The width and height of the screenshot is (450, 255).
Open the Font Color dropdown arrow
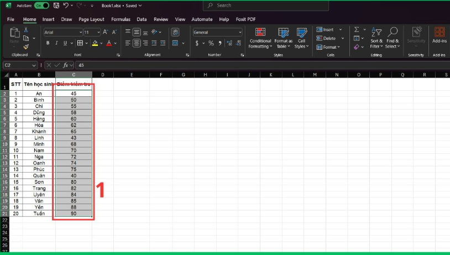tap(116, 43)
